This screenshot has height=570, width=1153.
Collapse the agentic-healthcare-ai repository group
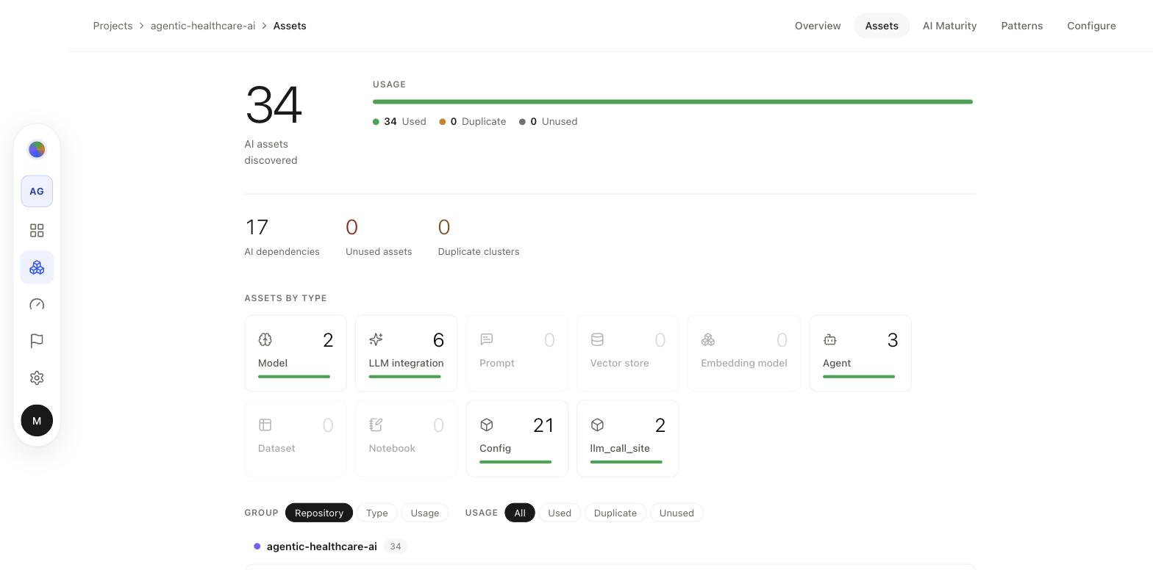[x=322, y=546]
